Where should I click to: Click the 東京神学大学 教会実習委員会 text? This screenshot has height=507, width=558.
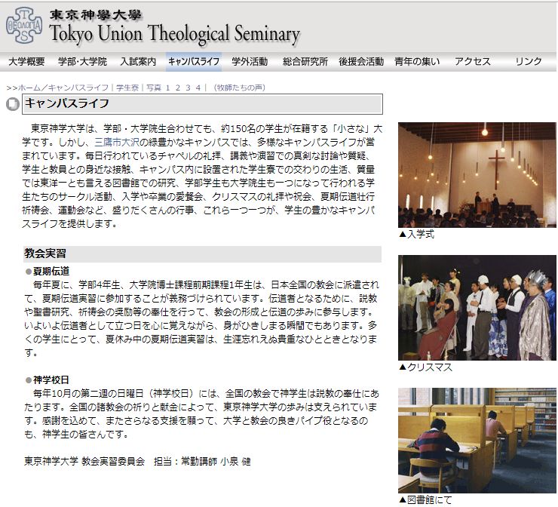coord(84,462)
